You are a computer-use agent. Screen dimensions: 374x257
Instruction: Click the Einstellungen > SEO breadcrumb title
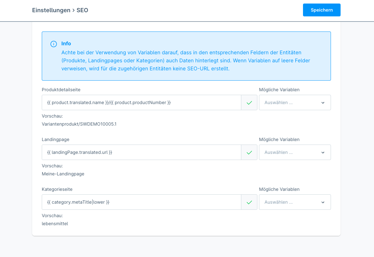(60, 10)
